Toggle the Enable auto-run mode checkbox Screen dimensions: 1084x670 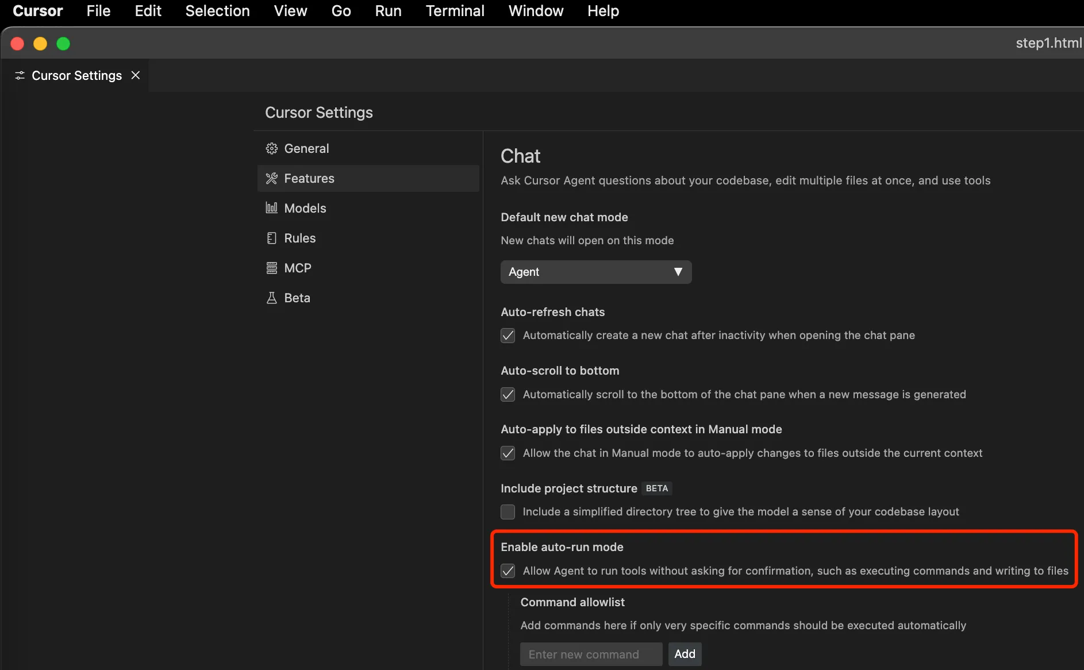click(x=508, y=571)
